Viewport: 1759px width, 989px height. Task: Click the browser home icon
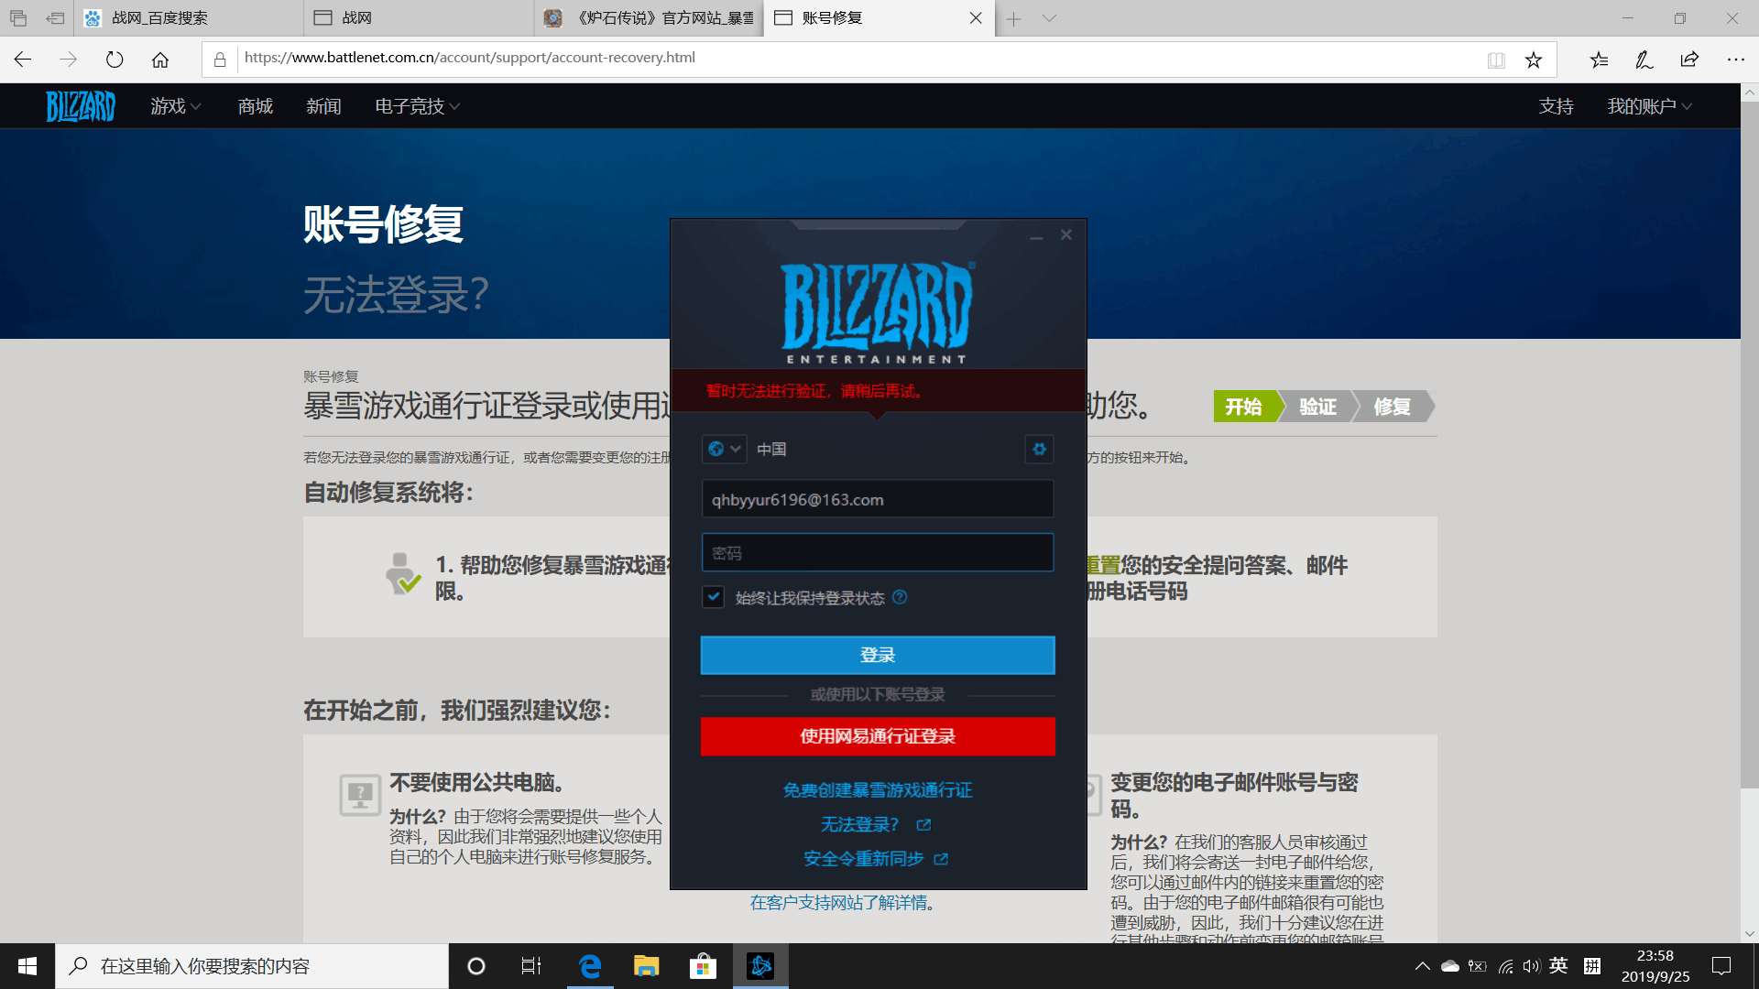point(160,60)
